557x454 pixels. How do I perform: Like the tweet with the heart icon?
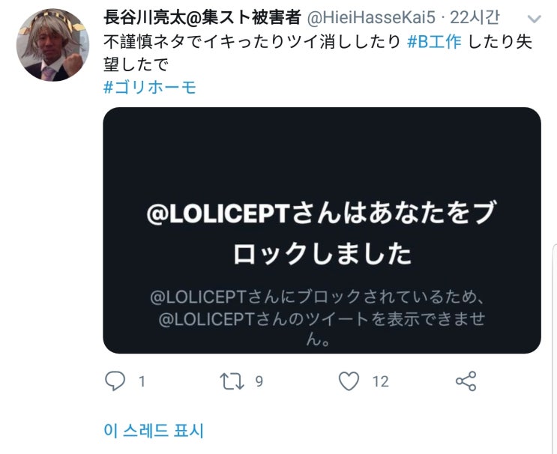[349, 381]
